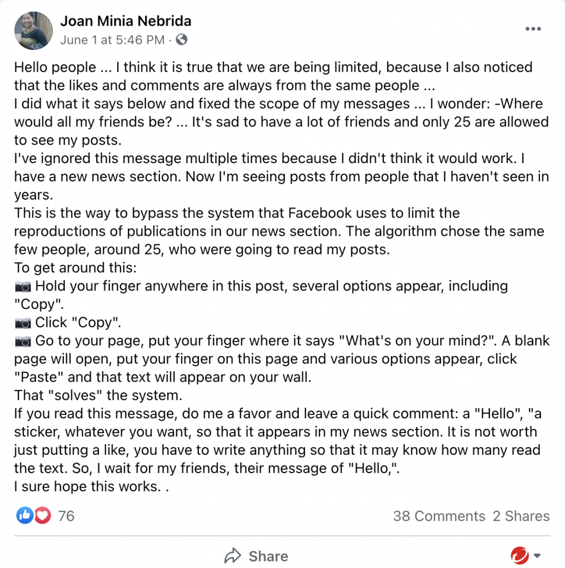Open the three-dot post options menu
The image size is (565, 568).
533,29
